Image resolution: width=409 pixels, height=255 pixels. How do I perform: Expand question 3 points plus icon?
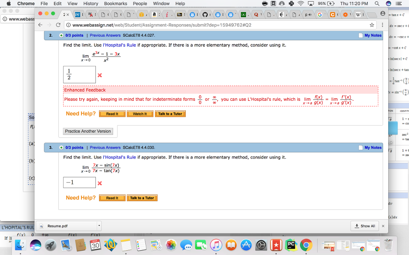61,147
